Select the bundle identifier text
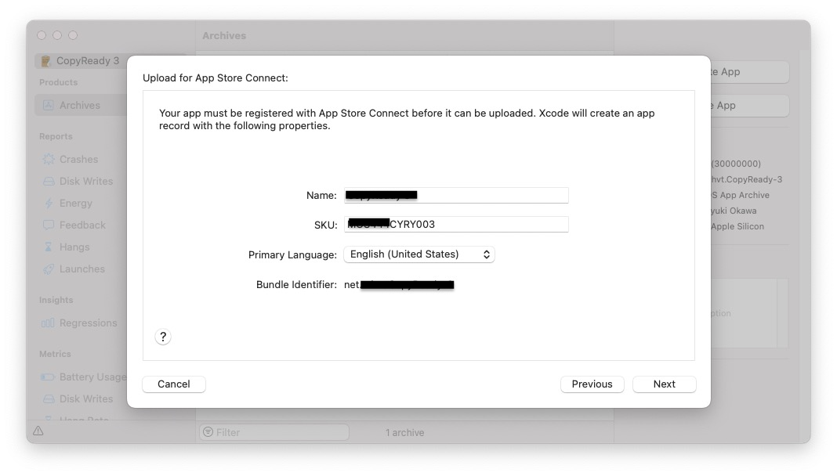 (x=399, y=285)
